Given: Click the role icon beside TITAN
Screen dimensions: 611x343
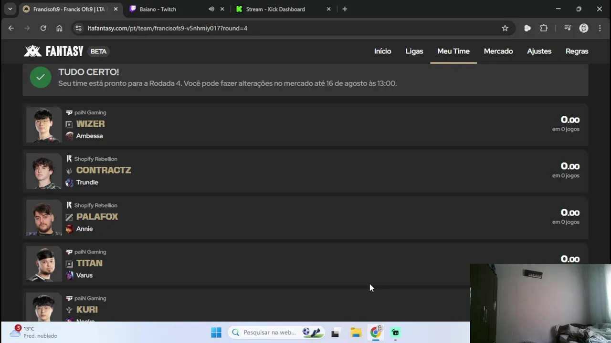Looking at the screenshot, I should 69,263.
